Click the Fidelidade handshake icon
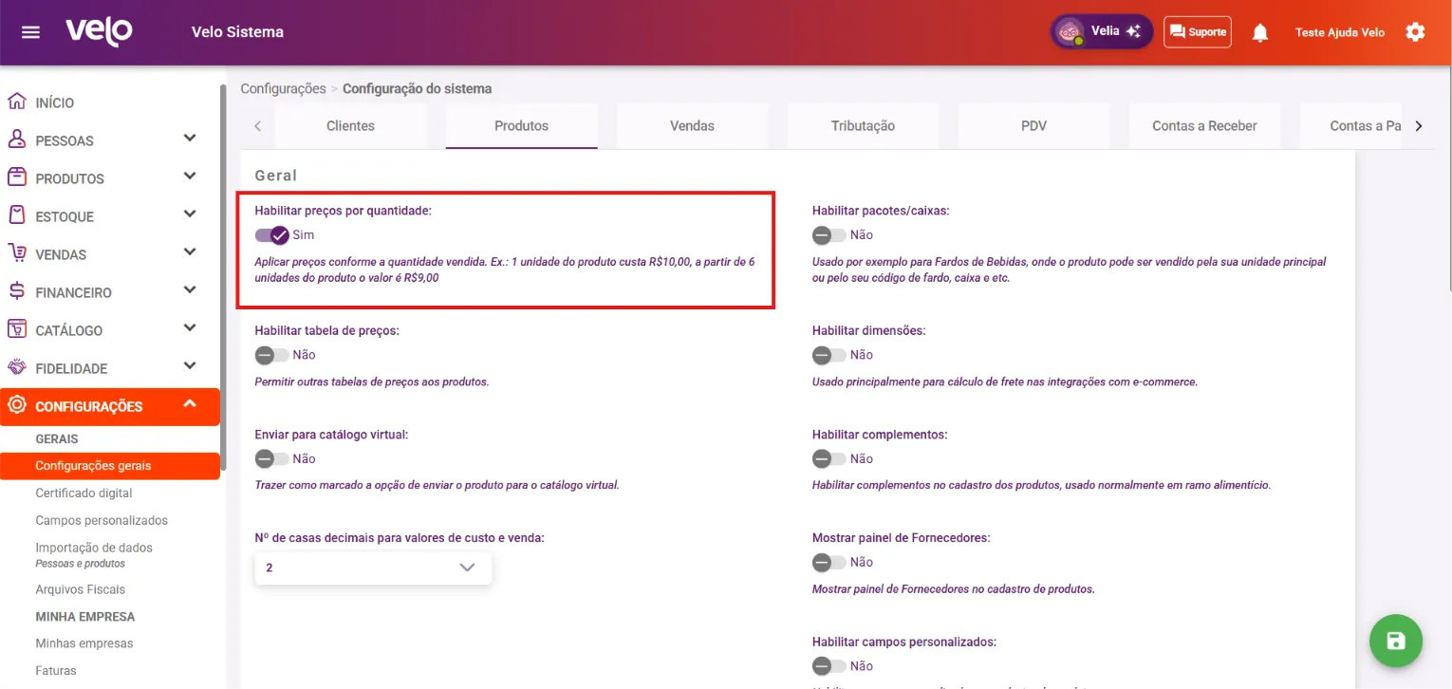The image size is (1452, 689). 16,367
